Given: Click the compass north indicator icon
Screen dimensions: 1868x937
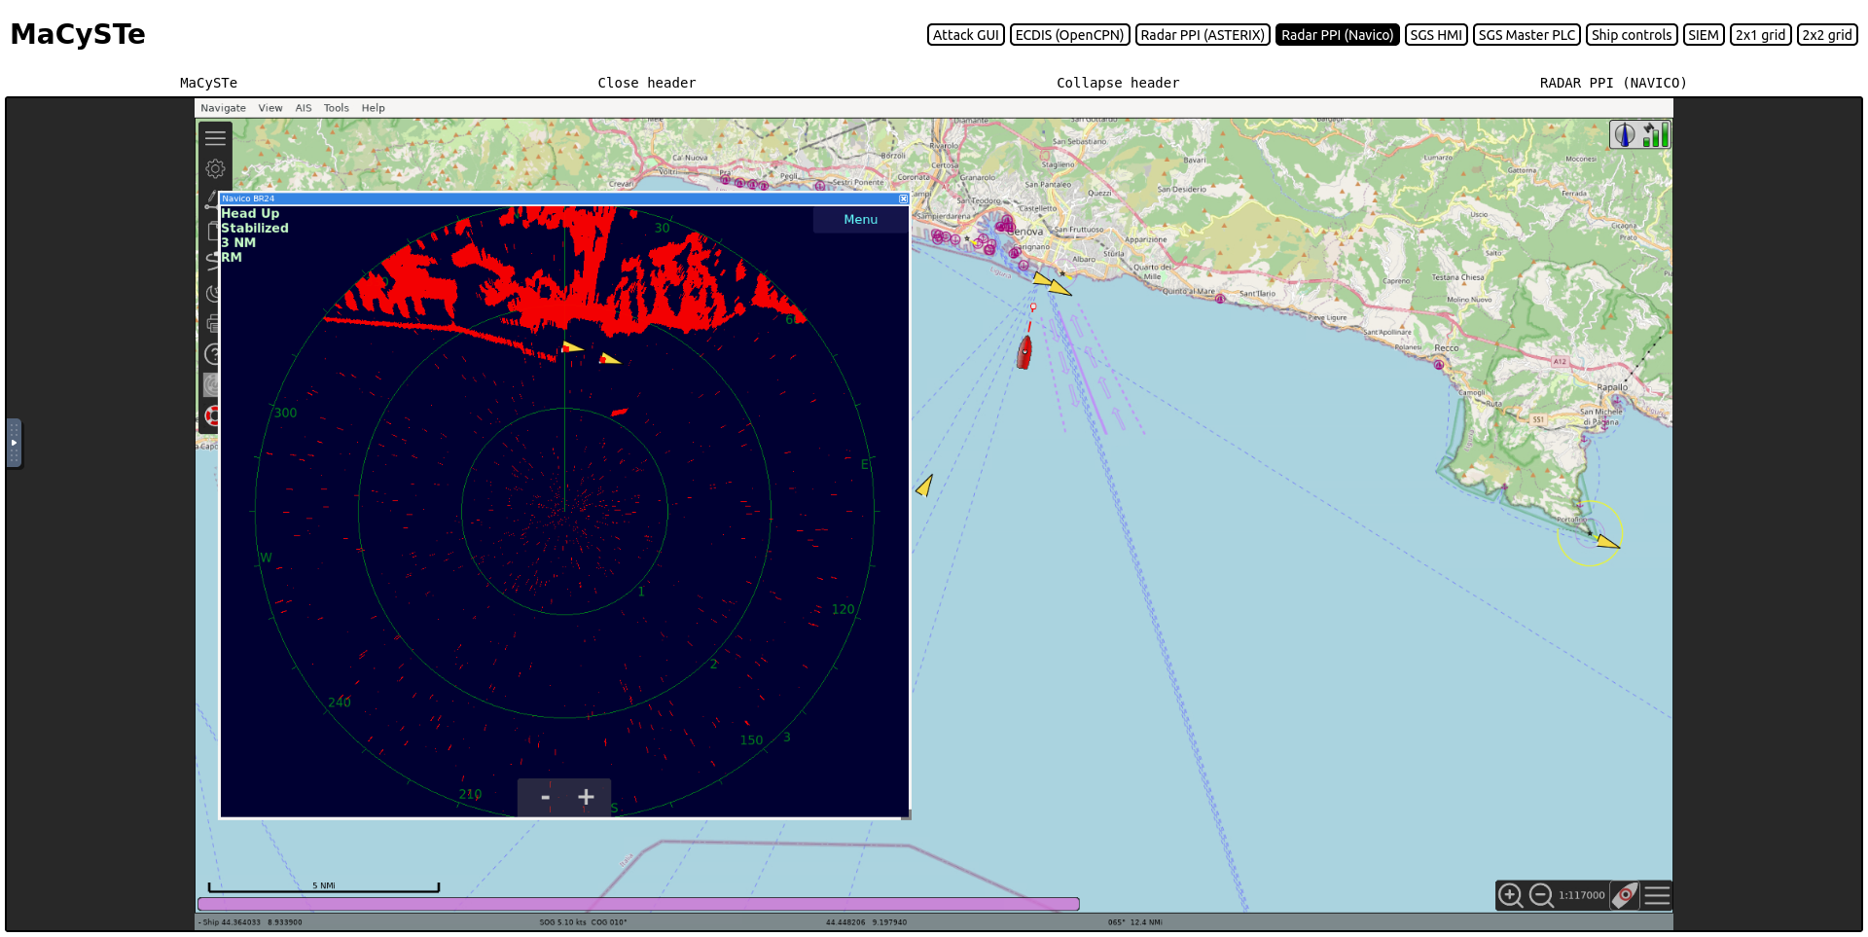Looking at the screenshot, I should tap(1625, 134).
